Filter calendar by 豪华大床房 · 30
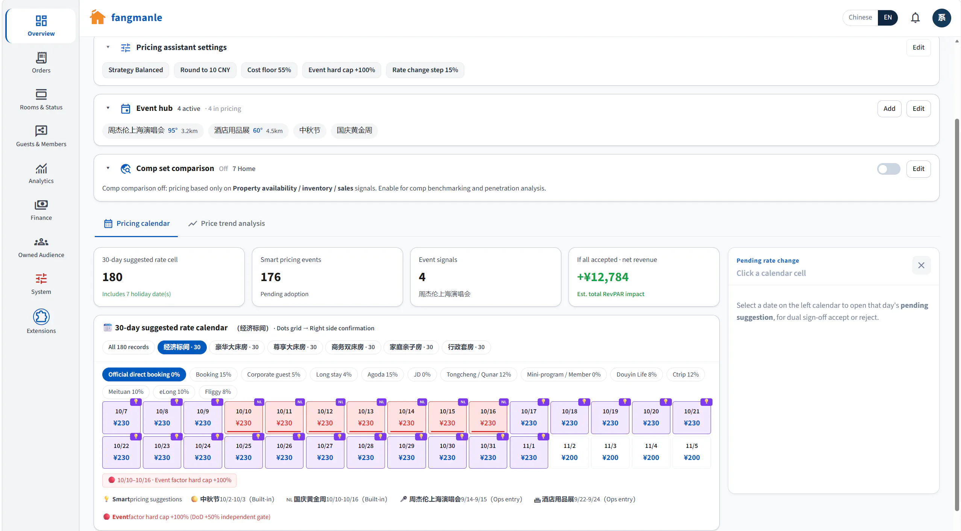This screenshot has width=961, height=531. (236, 347)
